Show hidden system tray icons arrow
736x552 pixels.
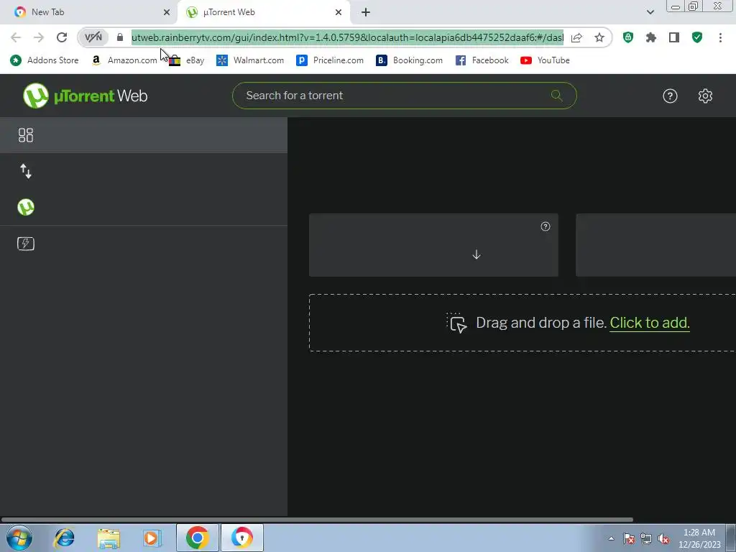pos(611,538)
